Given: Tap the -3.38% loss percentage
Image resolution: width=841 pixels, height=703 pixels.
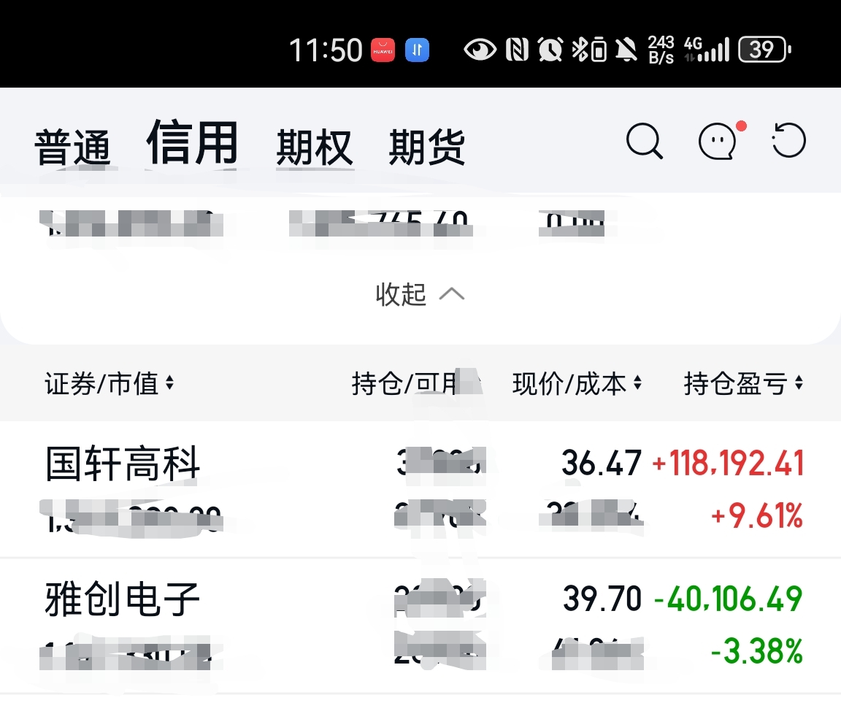Looking at the screenshot, I should point(757,651).
